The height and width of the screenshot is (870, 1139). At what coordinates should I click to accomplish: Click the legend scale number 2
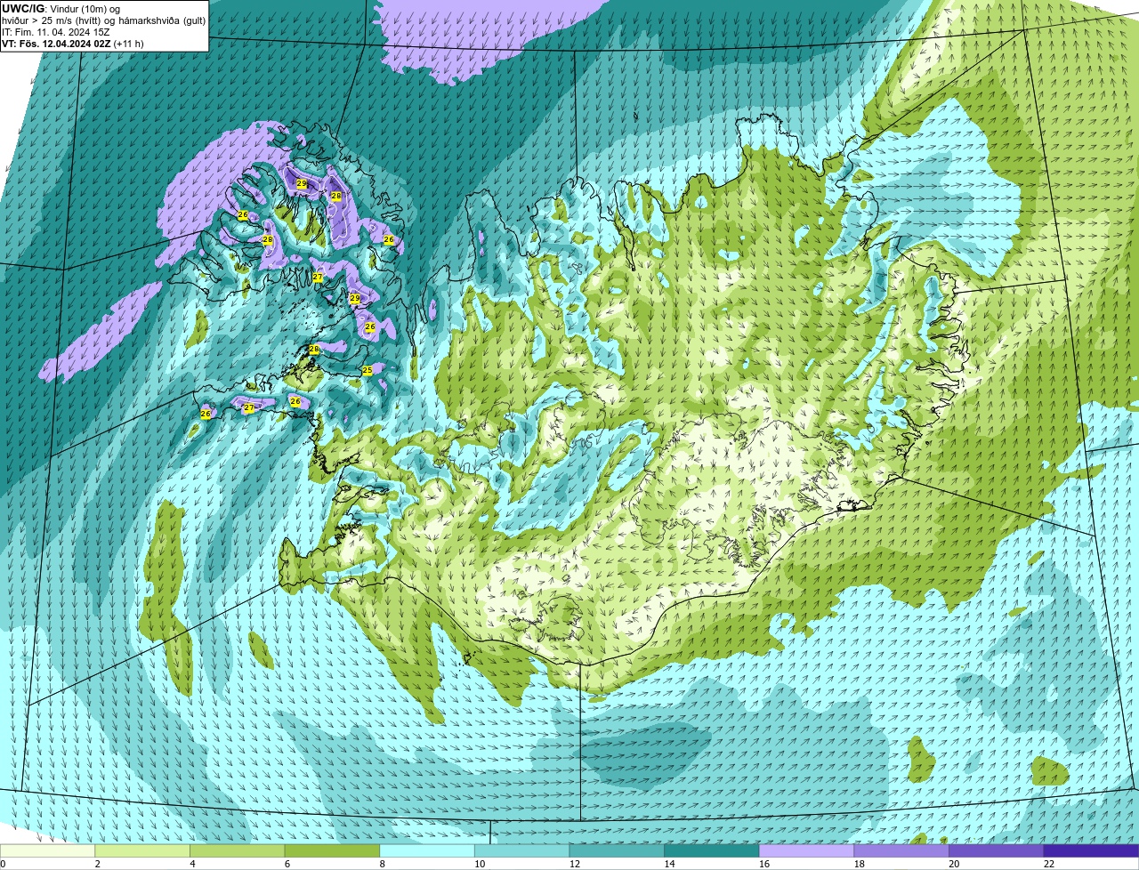tap(97, 864)
